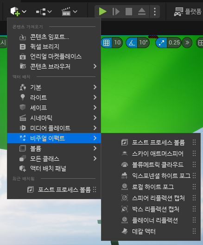Click the skip frame play-advance button

coord(116,12)
